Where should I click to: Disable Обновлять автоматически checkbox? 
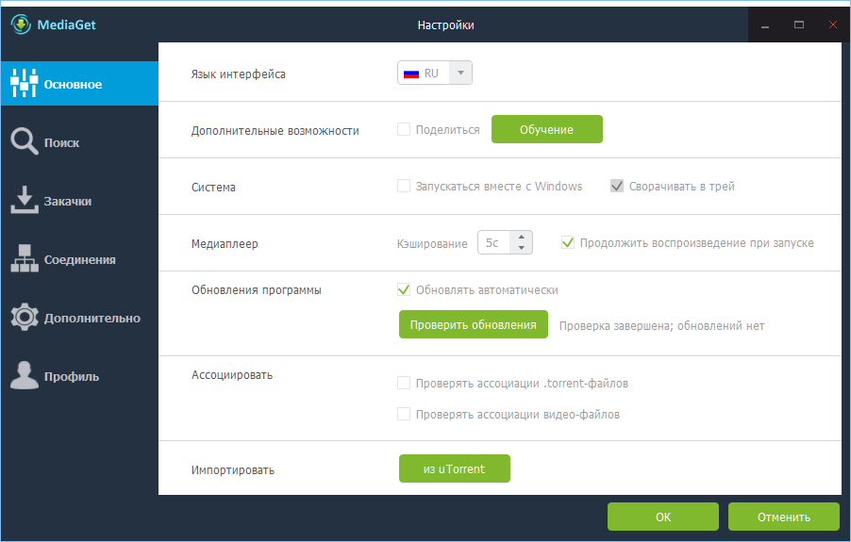[x=404, y=289]
